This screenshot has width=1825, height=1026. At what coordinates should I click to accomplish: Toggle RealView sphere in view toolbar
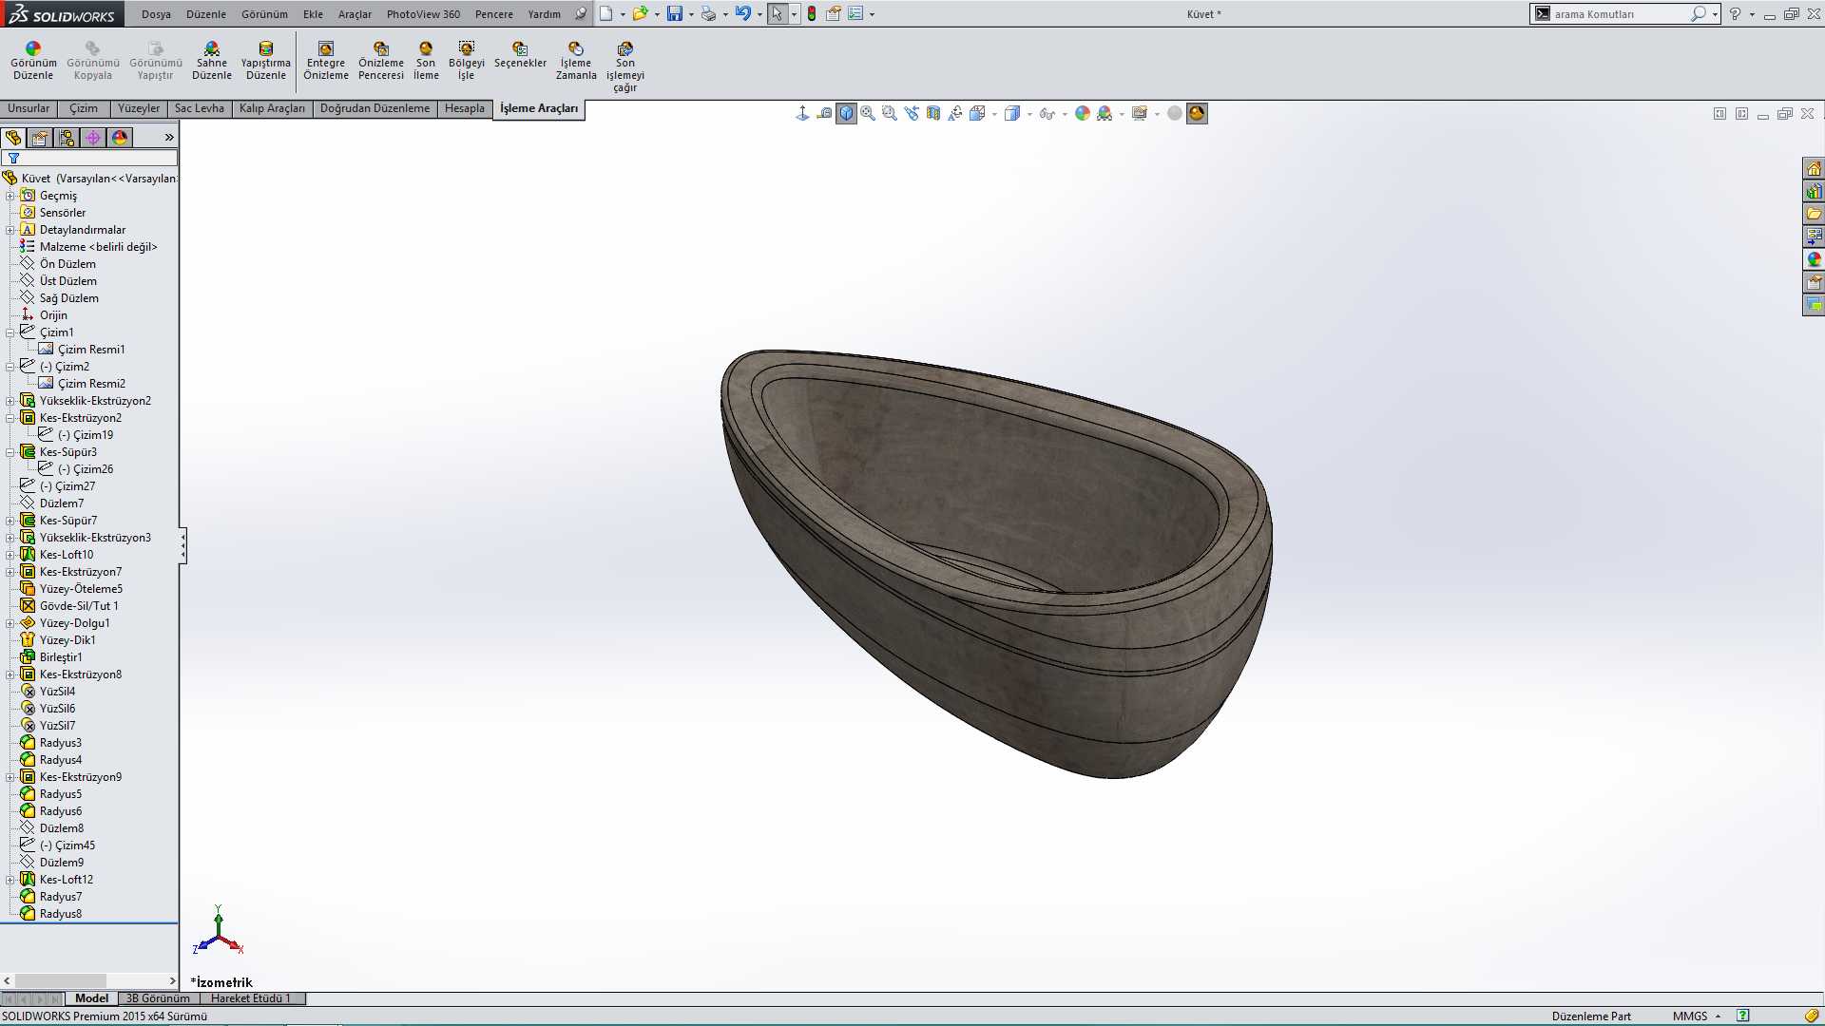pyautogui.click(x=1175, y=113)
